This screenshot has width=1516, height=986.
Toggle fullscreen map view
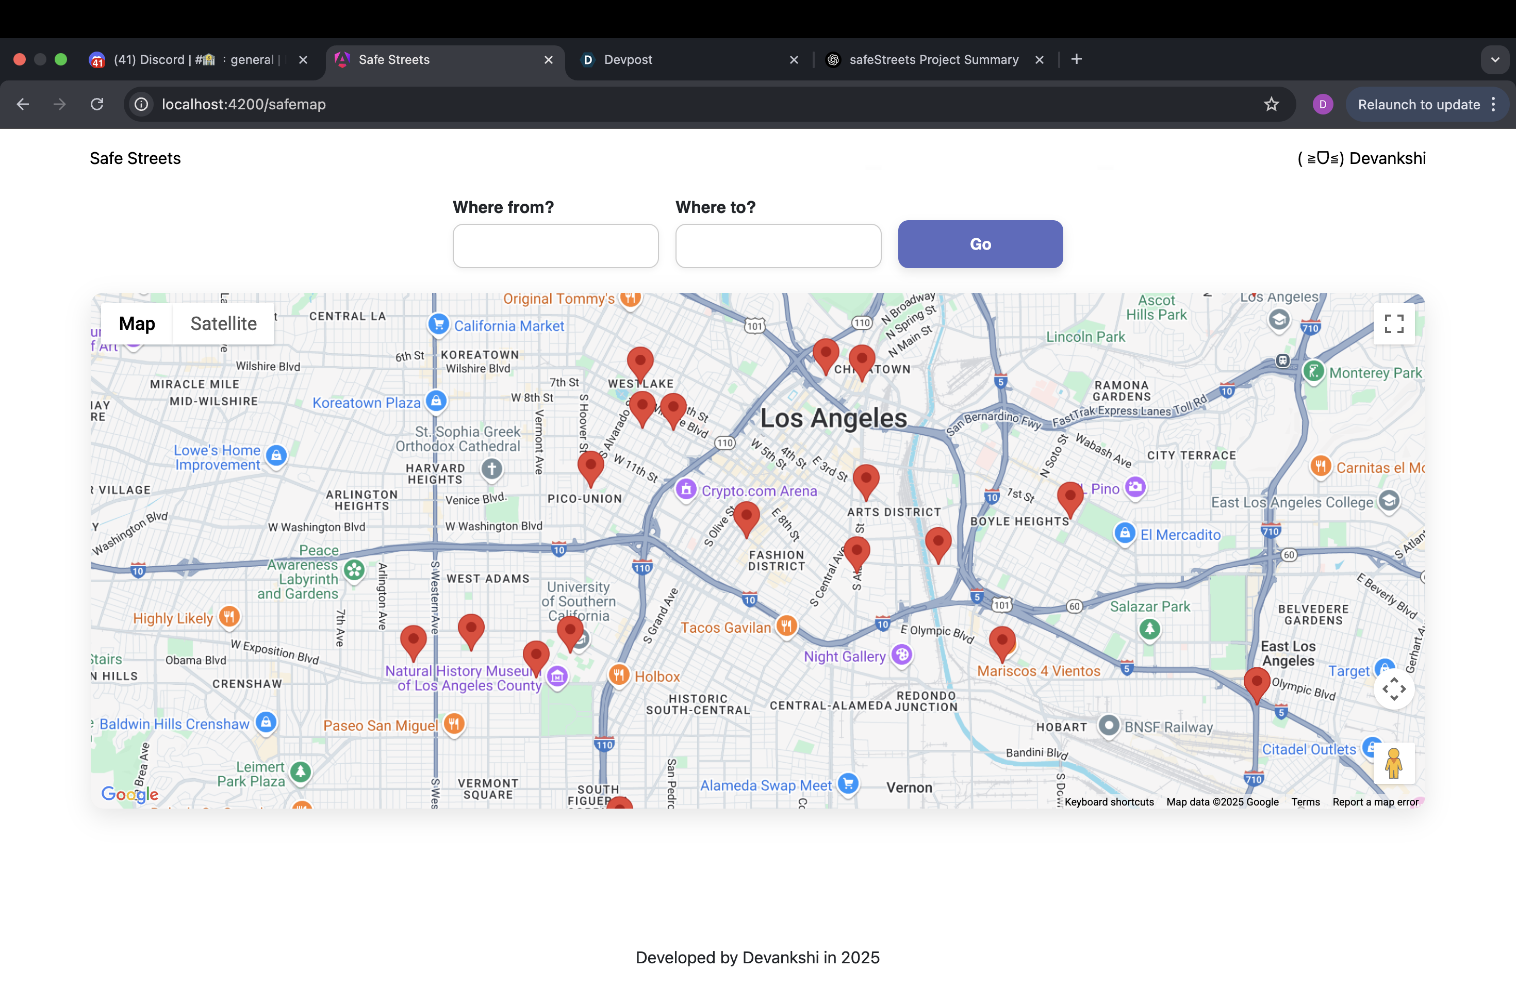click(x=1393, y=323)
